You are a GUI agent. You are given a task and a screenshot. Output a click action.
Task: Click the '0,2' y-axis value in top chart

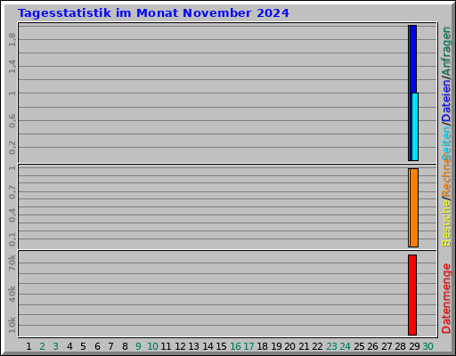(12, 148)
